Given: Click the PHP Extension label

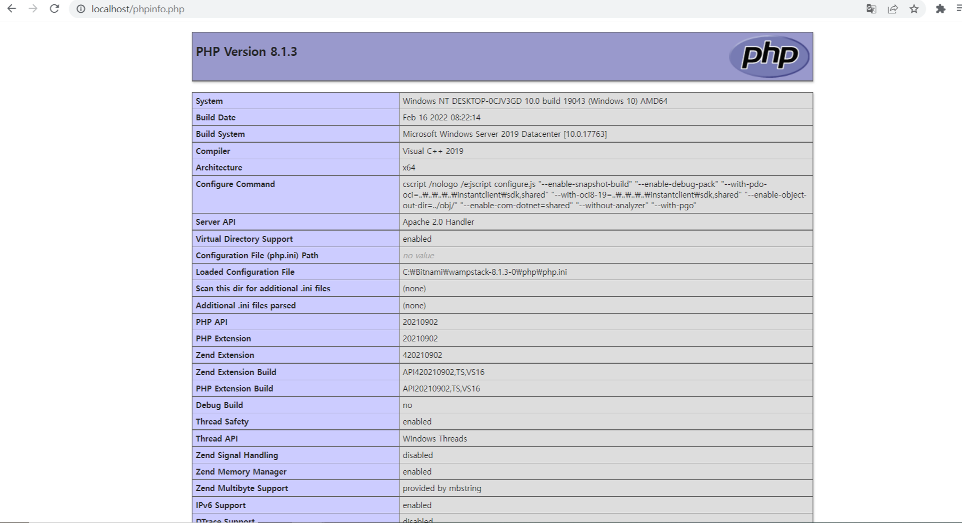Looking at the screenshot, I should pos(223,339).
